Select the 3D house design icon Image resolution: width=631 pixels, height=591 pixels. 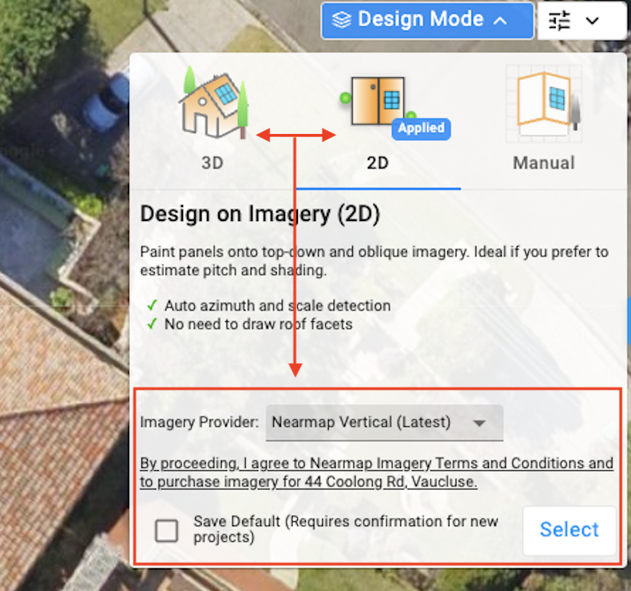click(x=214, y=103)
